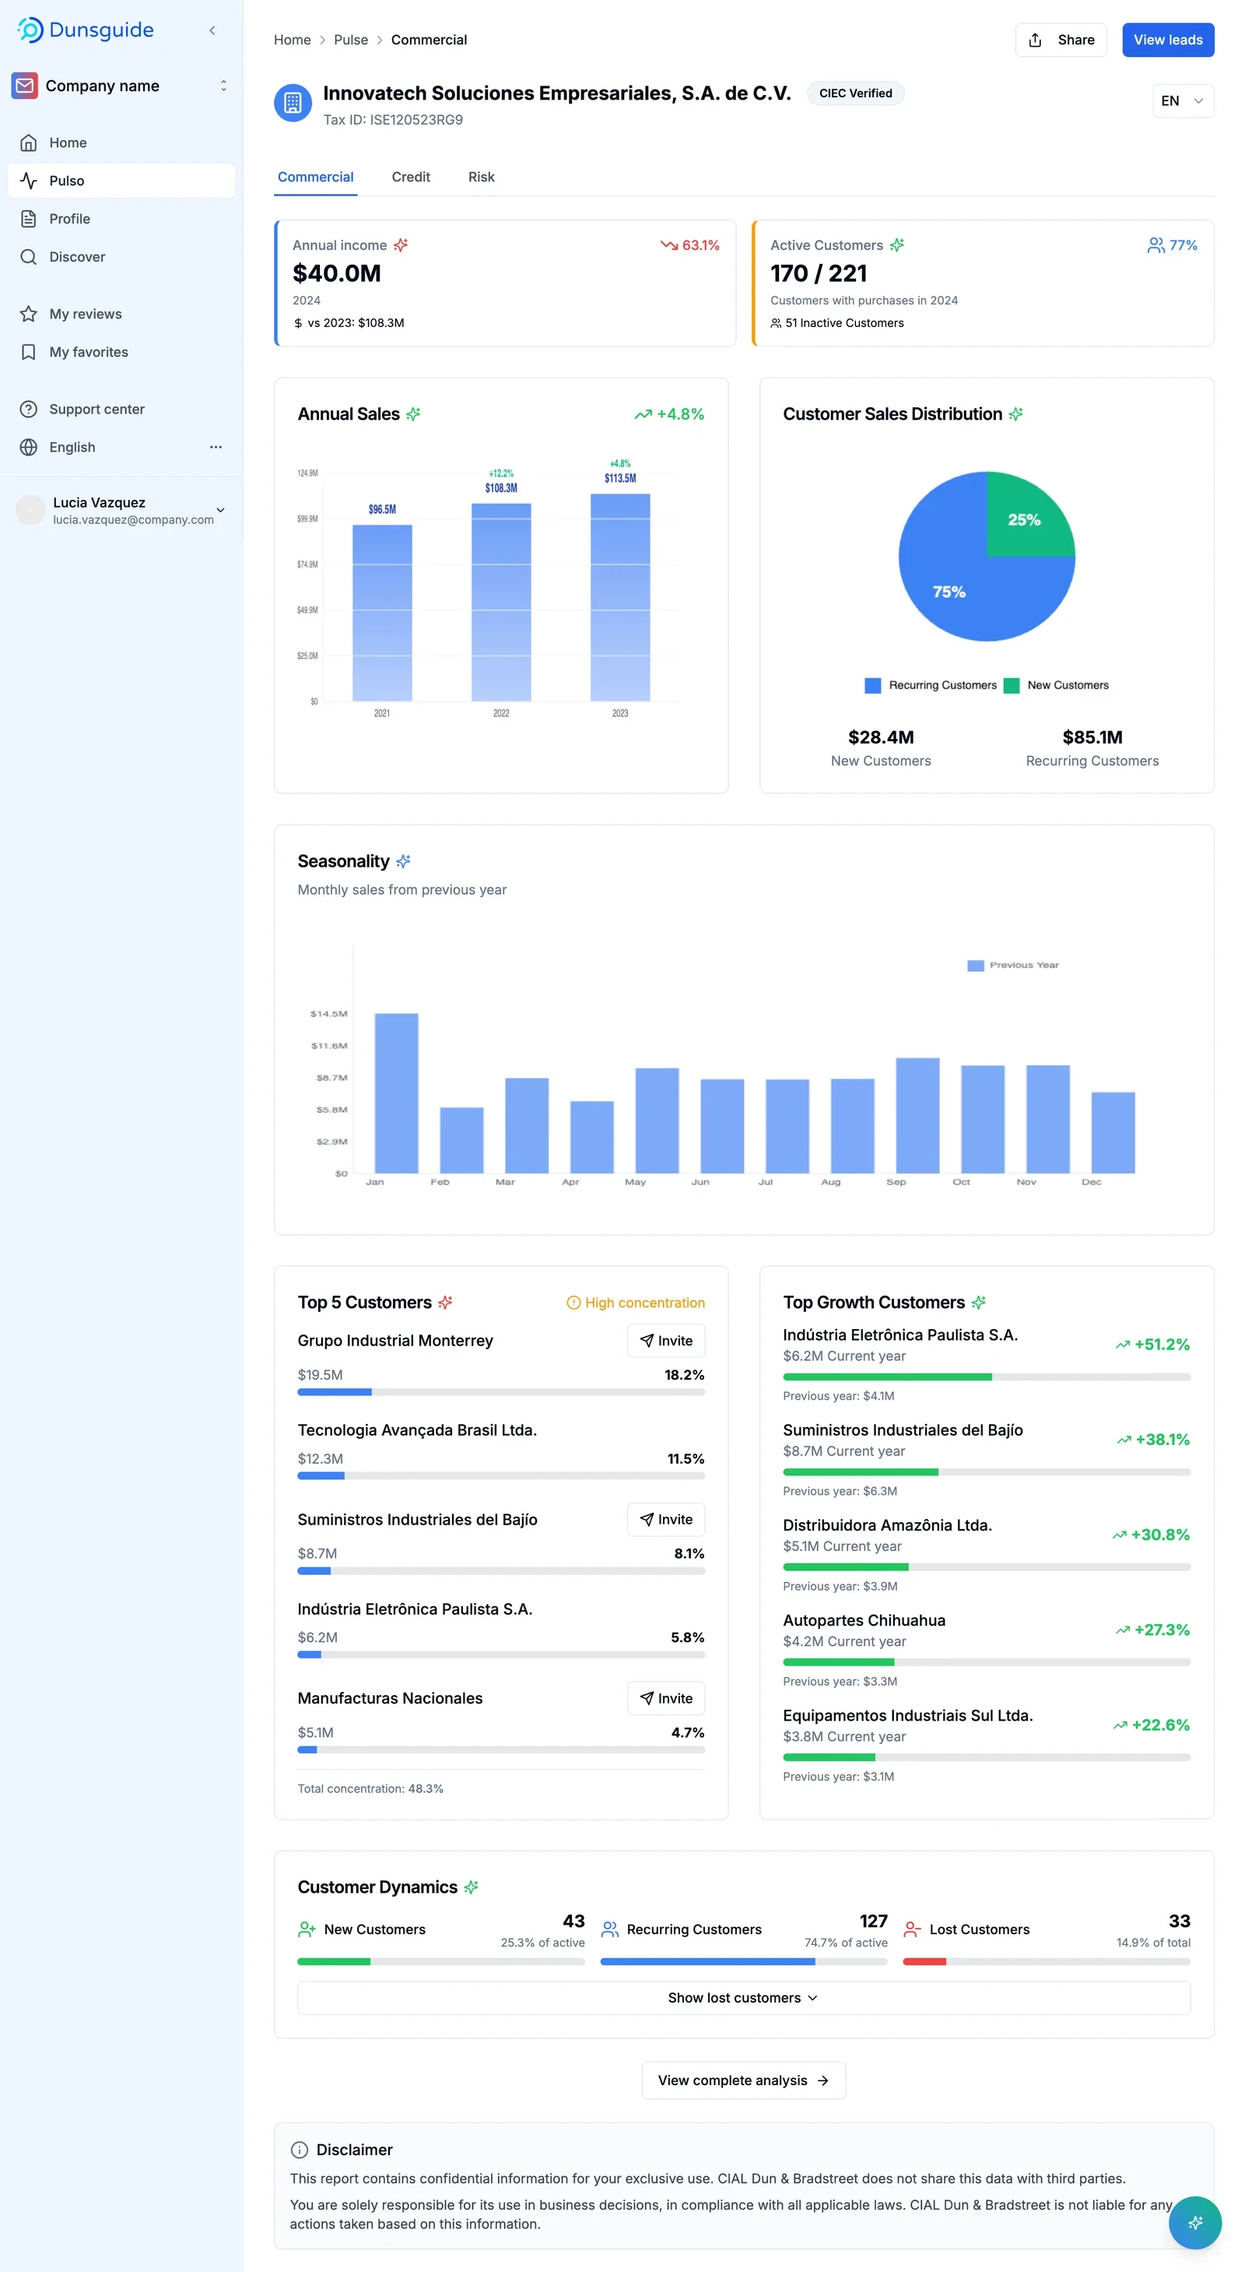Screen dimensions: 1245x2272
Task: Click upward trend icon beside +4.8%
Action: (644, 414)
